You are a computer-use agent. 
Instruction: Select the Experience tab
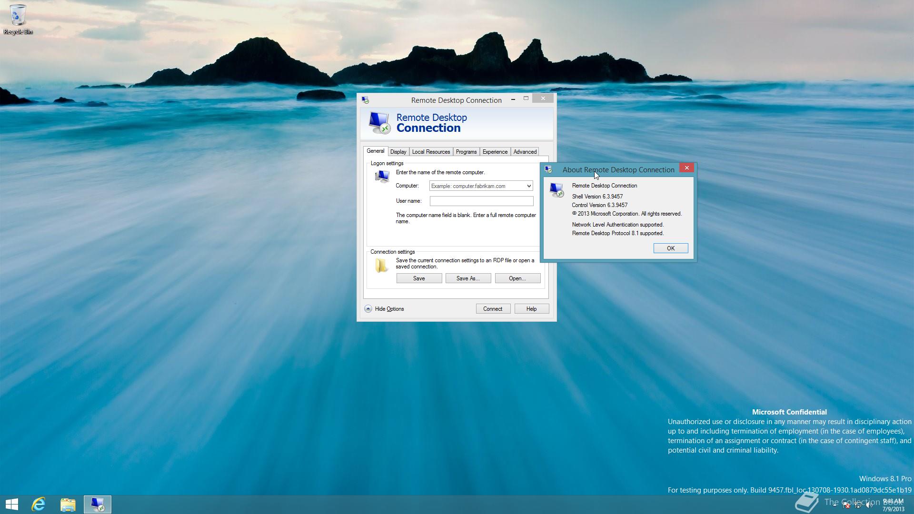[x=495, y=152]
